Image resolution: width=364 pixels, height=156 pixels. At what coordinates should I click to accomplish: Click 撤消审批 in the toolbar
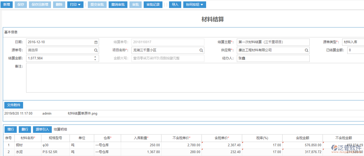[118, 5]
